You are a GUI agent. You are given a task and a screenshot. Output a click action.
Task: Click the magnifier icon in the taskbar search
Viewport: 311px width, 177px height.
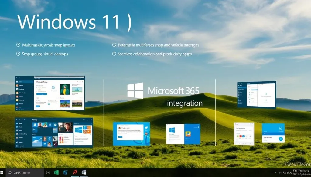[x=10, y=173]
